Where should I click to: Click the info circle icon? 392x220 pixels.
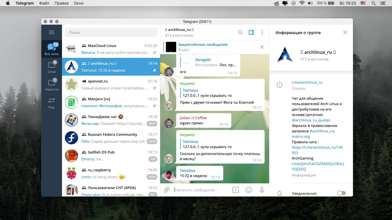pos(279,85)
